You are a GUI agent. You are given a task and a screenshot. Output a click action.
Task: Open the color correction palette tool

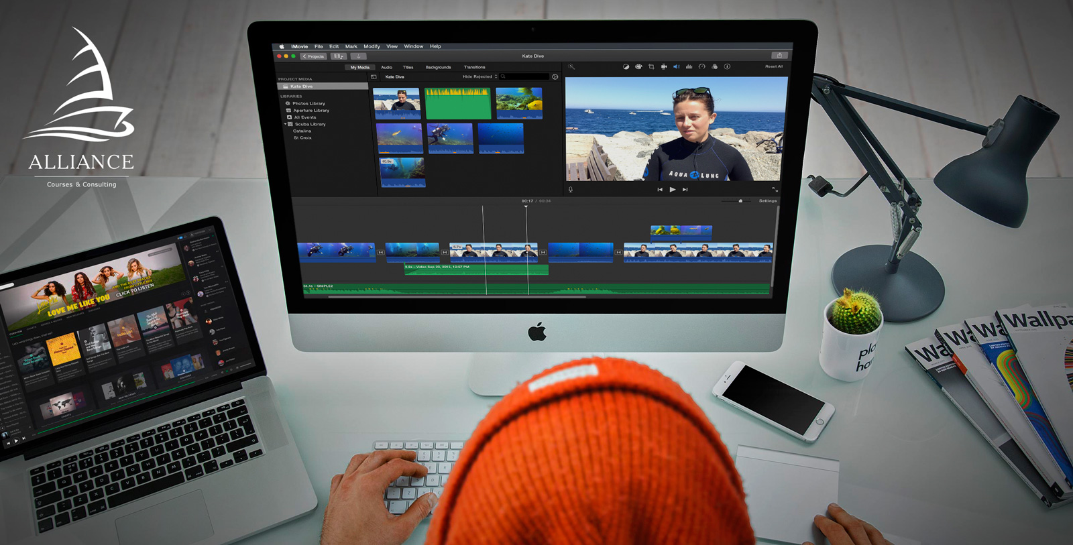pyautogui.click(x=638, y=67)
